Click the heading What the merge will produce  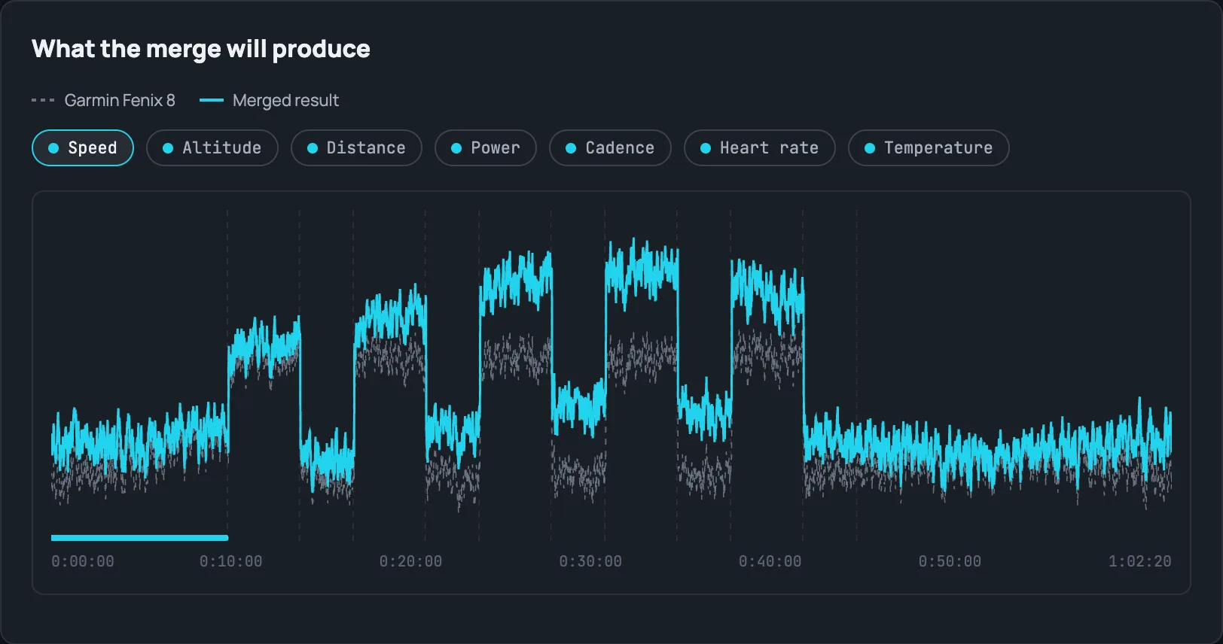pos(201,49)
